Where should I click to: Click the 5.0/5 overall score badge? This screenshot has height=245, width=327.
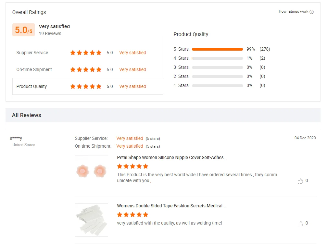pos(23,30)
